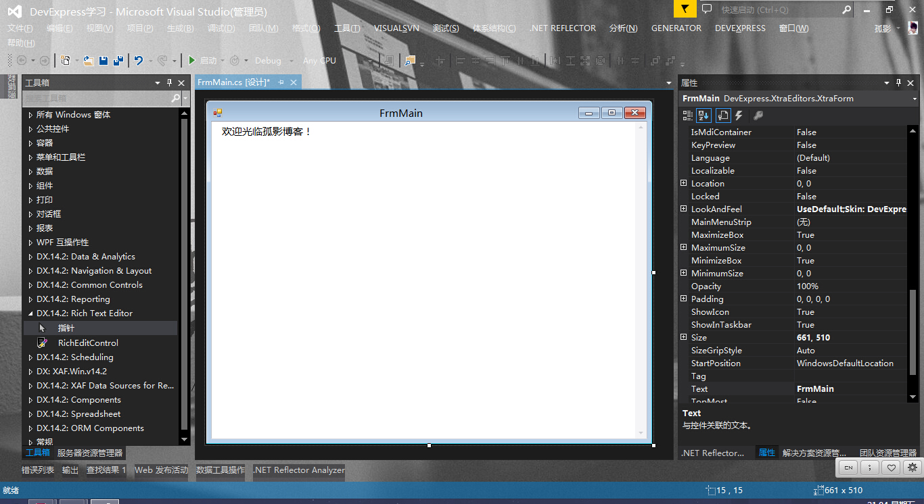Collapse DX.14.2: Rich Text Editor group
This screenshot has height=504, width=924.
pyautogui.click(x=30, y=313)
